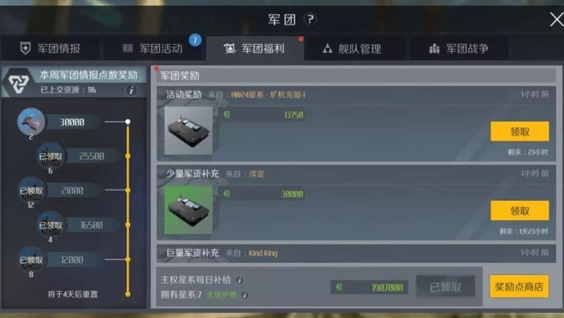This screenshot has height=318, width=564.
Task: Open the 军团情报 tab
Action: 50,48
